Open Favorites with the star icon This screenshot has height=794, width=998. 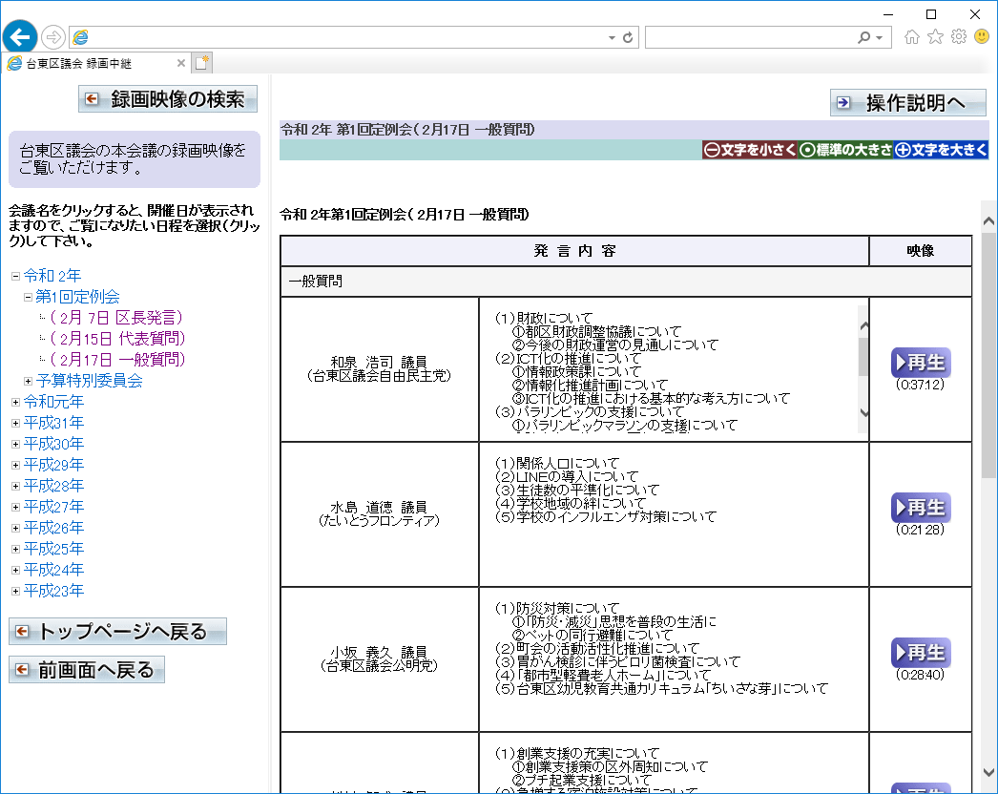tap(935, 37)
